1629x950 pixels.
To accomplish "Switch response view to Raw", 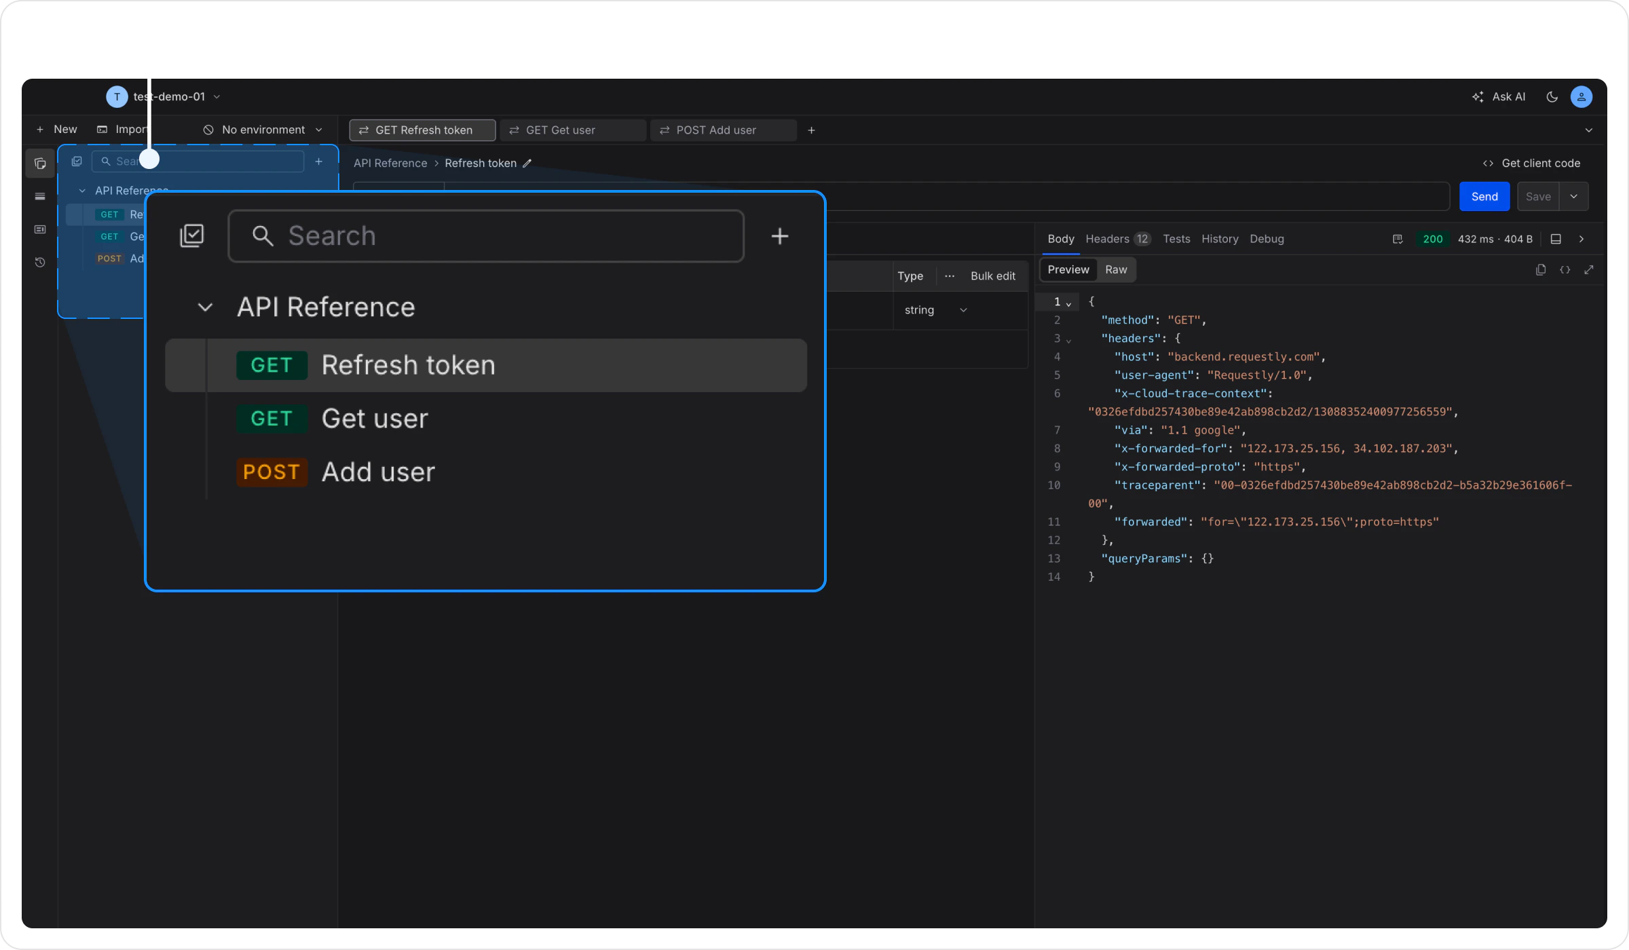I will 1116,270.
